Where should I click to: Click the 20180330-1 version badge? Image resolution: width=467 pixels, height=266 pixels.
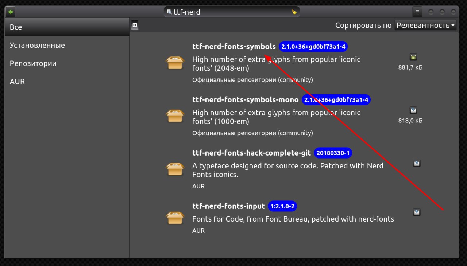point(333,153)
